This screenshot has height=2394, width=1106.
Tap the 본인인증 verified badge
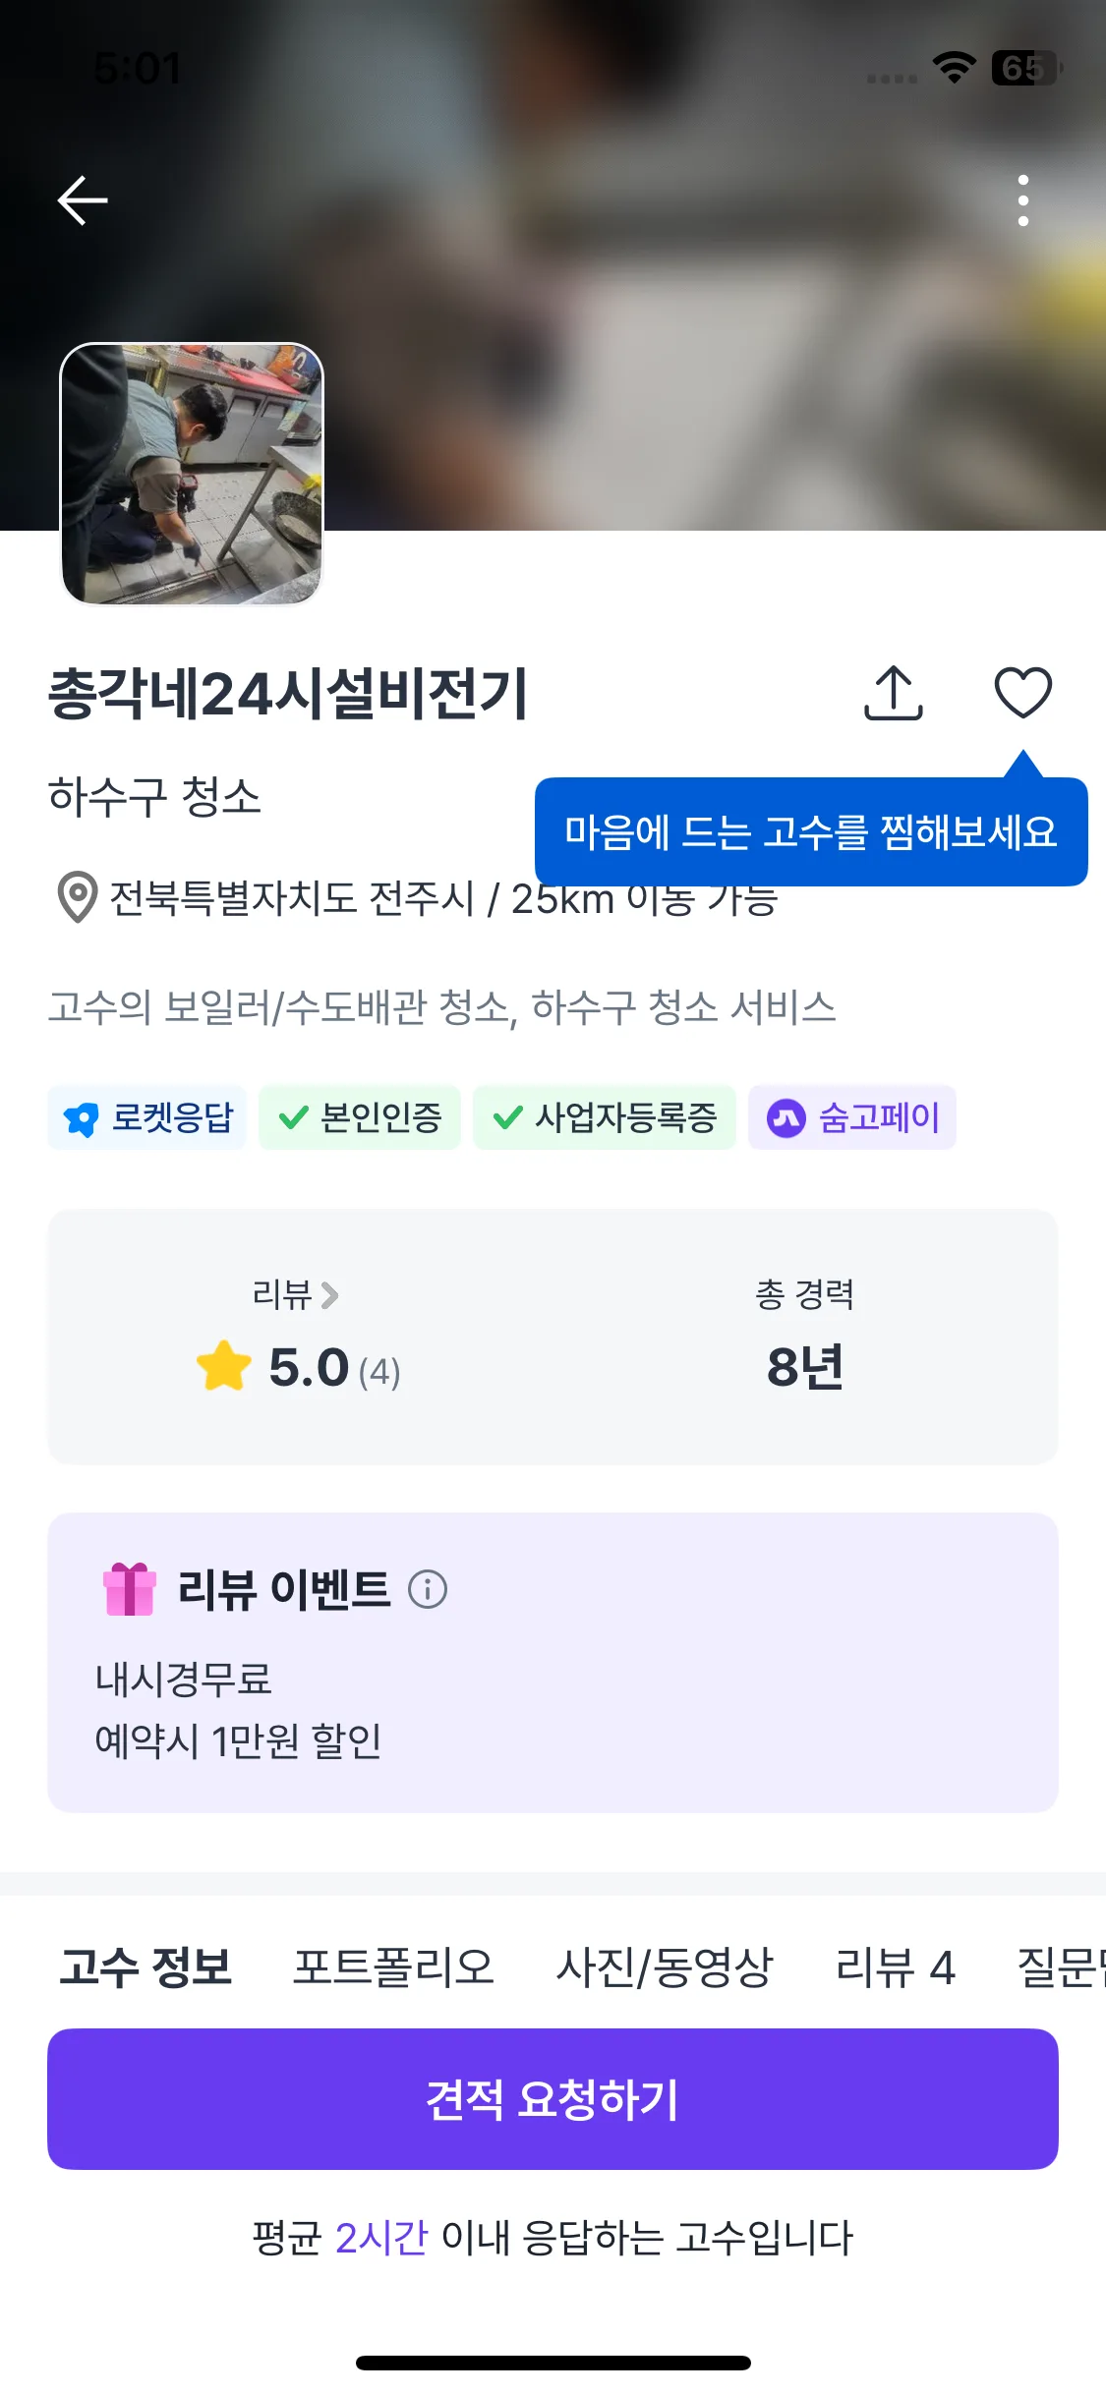coord(360,1117)
